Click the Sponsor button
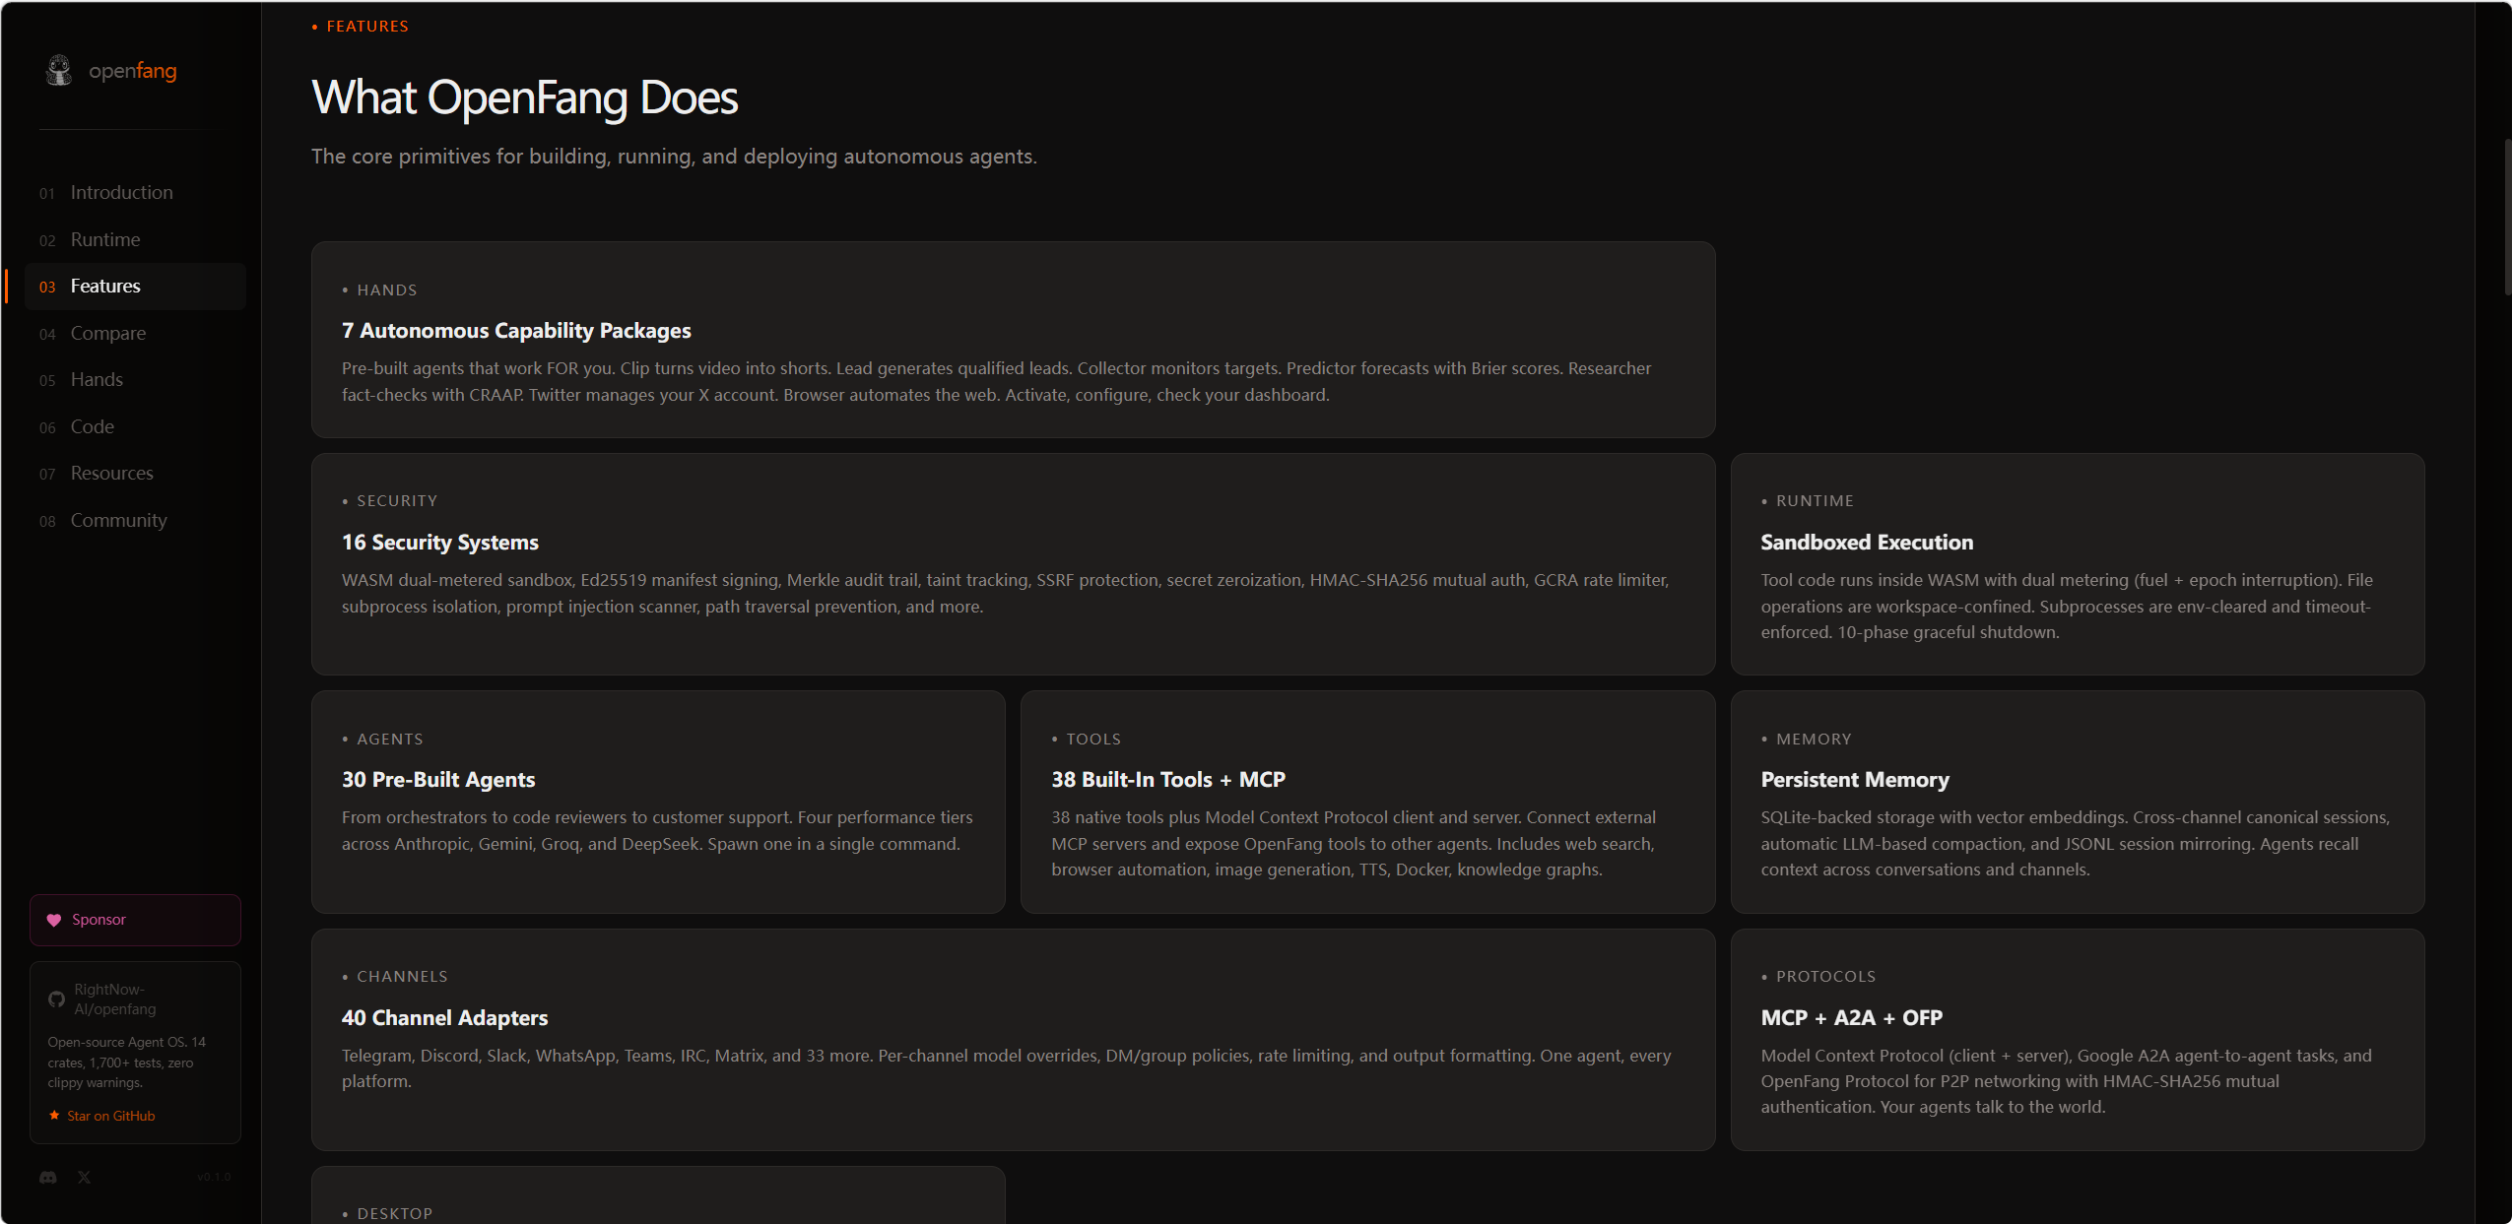Image resolution: width=2512 pixels, height=1224 pixels. coord(135,920)
